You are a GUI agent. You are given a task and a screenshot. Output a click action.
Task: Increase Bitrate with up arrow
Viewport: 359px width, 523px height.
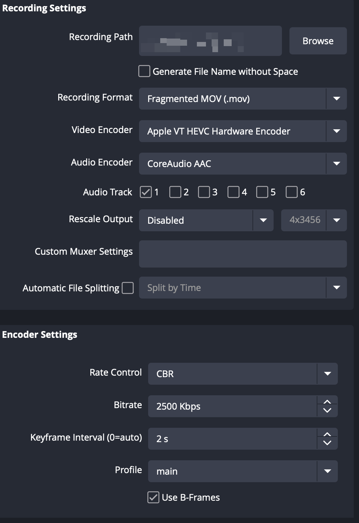[327, 402]
